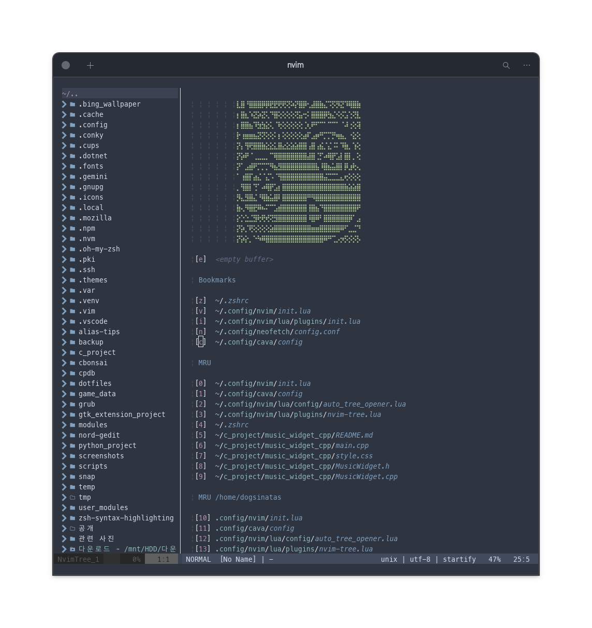This screenshot has width=592, height=628.
Task: Click the folder icon beside .oh-my-zsh
Action: tap(72, 249)
